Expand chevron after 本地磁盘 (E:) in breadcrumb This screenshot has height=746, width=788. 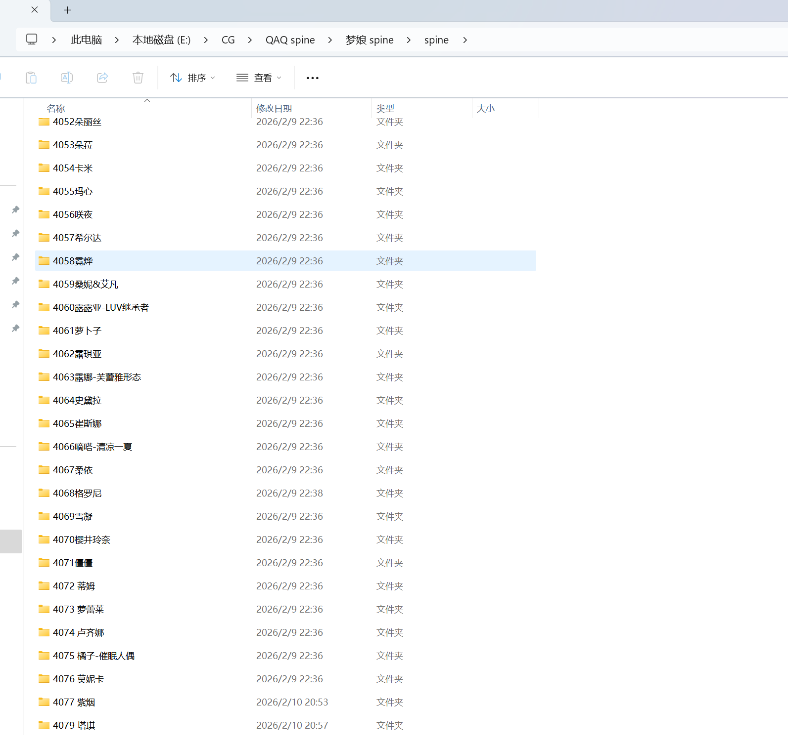[x=206, y=40]
